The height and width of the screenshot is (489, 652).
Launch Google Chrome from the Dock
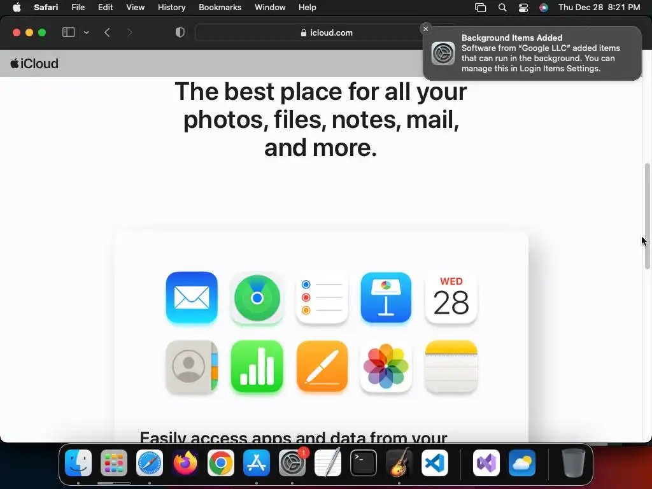pos(221,463)
